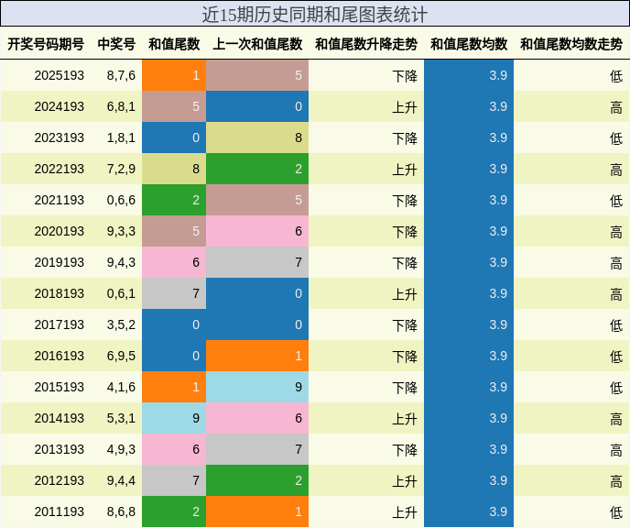Click light blue 和值尾数 cell 9 in row 2014193

point(174,418)
